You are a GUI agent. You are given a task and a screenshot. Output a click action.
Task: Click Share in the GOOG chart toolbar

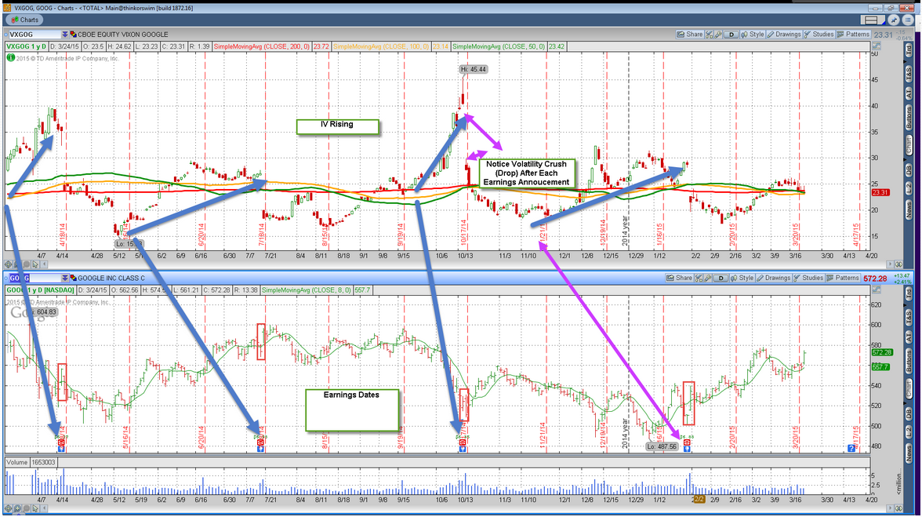(680, 279)
